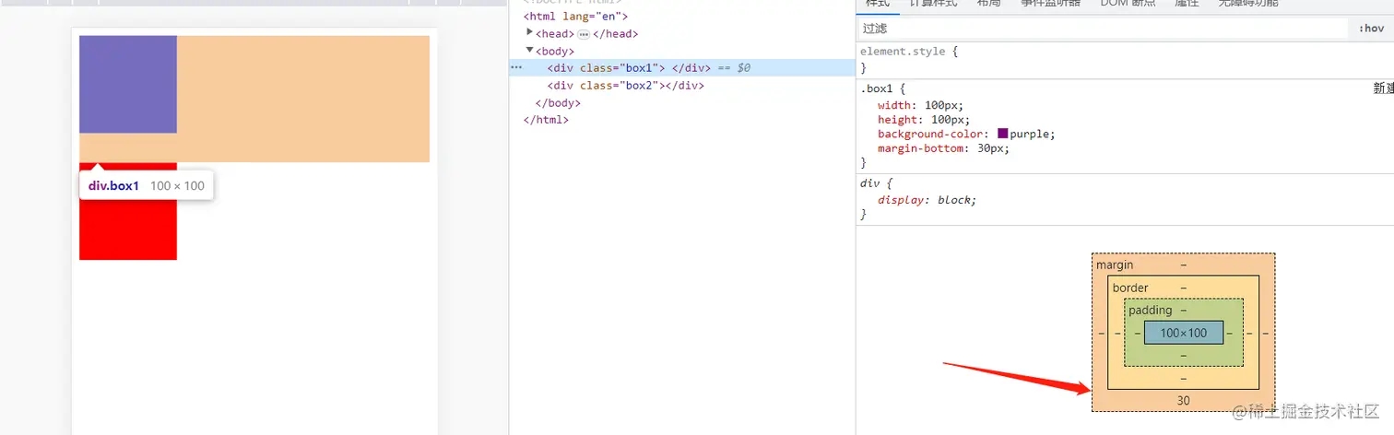Collapse the body element node
This screenshot has height=435, width=1394.
(529, 51)
